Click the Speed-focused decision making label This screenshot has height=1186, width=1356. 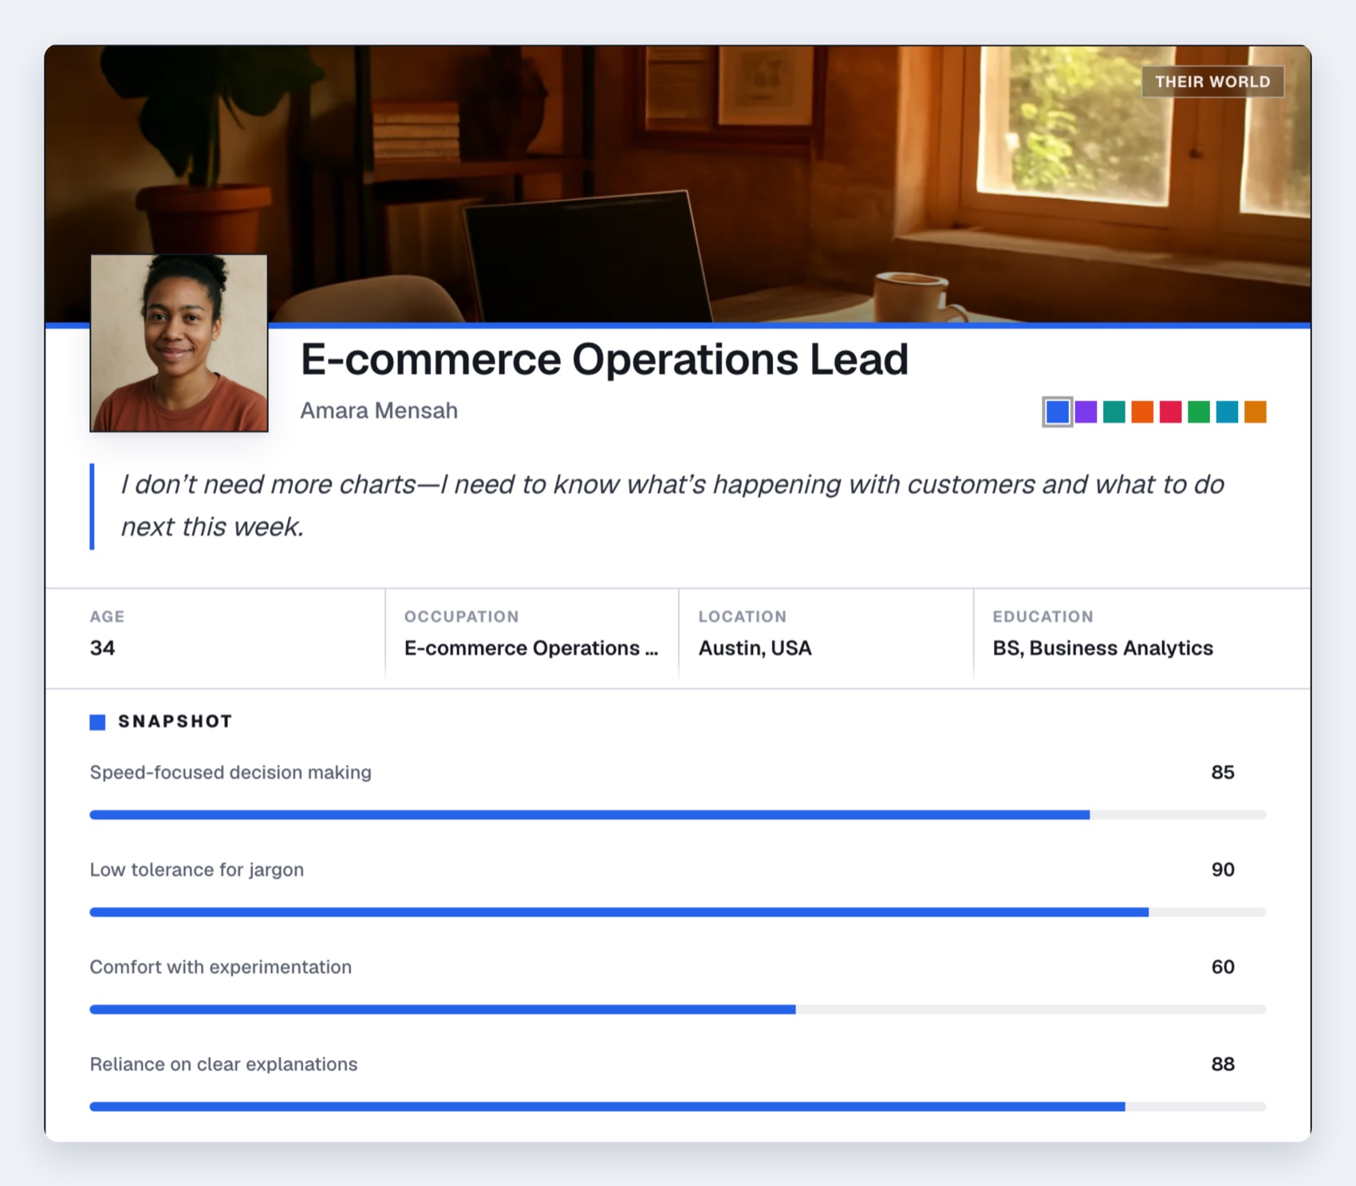231,772
